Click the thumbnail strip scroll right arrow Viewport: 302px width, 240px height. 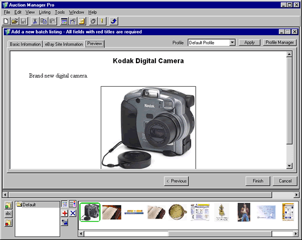pyautogui.click(x=296, y=234)
